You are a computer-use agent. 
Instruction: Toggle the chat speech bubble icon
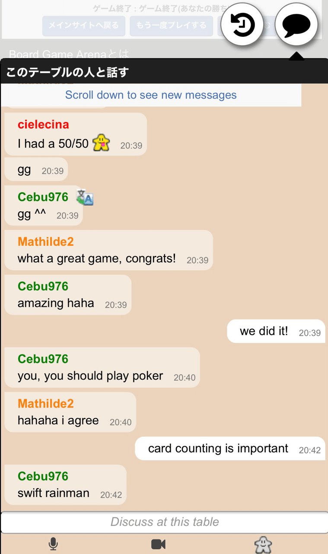[296, 25]
